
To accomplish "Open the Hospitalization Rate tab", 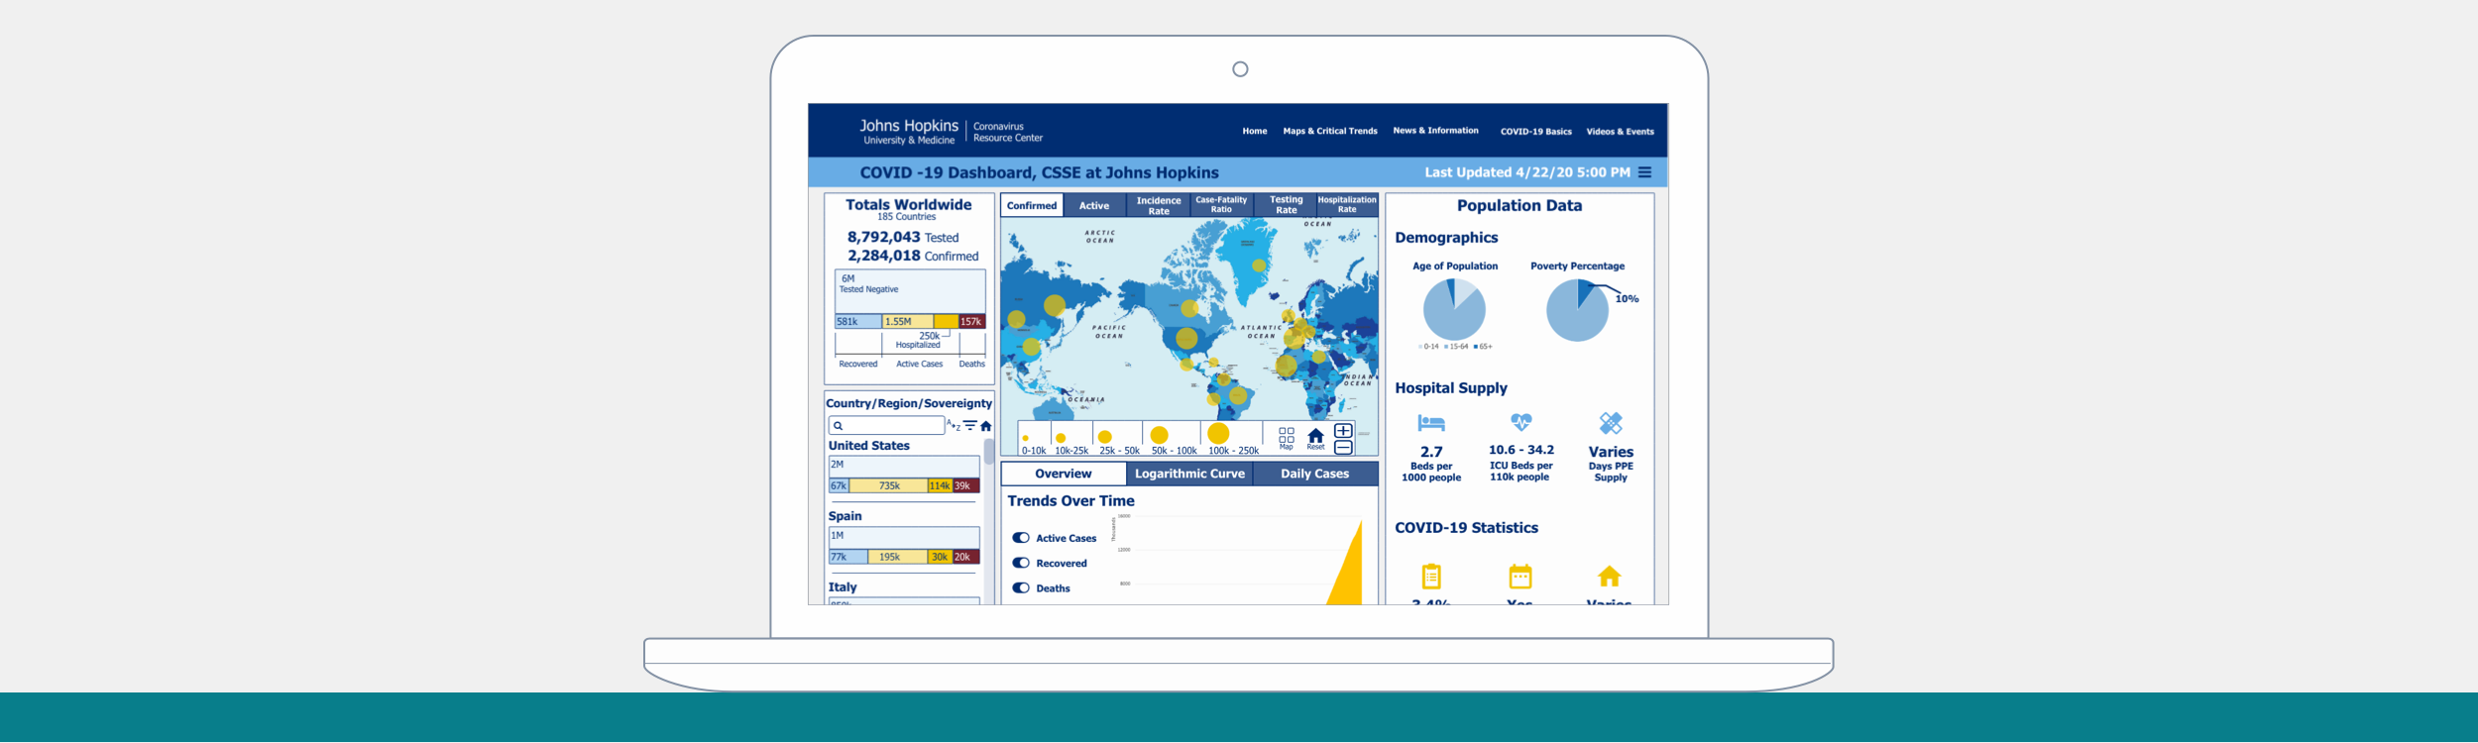I will pos(1347,205).
